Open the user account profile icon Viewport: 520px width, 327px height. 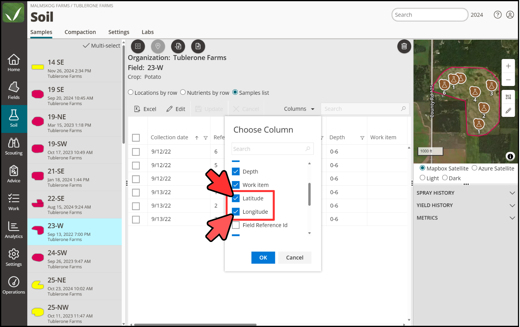pos(510,15)
